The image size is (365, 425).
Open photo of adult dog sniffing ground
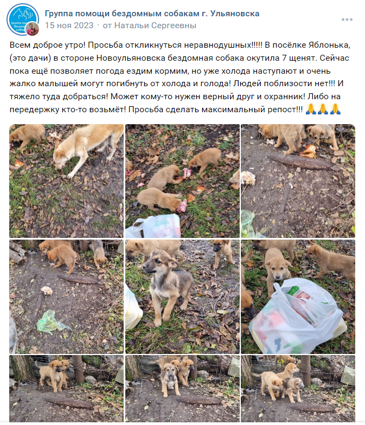click(66, 181)
